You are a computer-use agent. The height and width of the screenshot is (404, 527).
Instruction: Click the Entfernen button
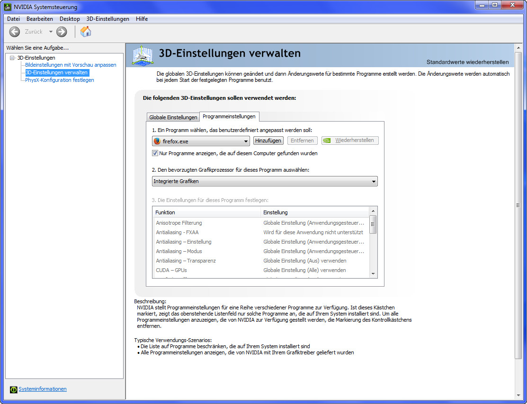tap(302, 141)
